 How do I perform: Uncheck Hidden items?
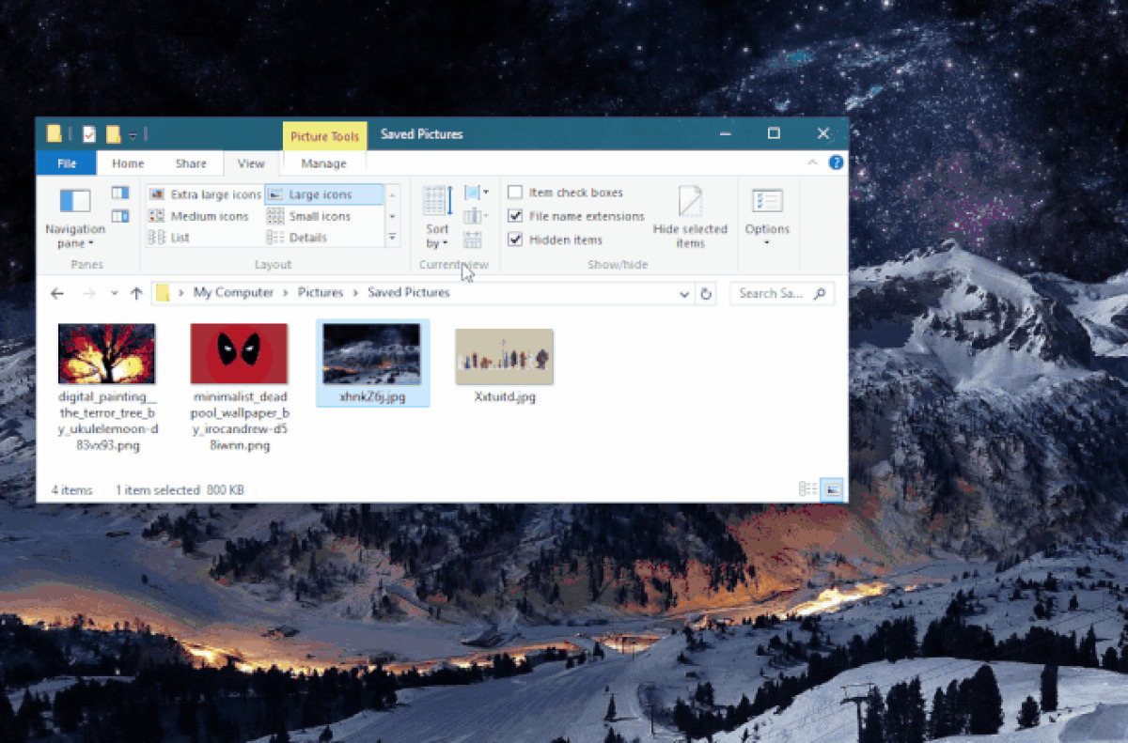515,240
